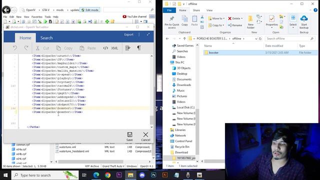
Task: Click the Paste button in text editor
Action: coord(88,48)
